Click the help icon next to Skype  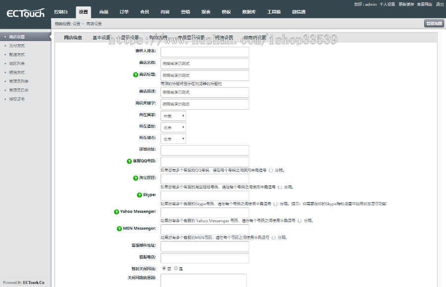[x=139, y=195]
